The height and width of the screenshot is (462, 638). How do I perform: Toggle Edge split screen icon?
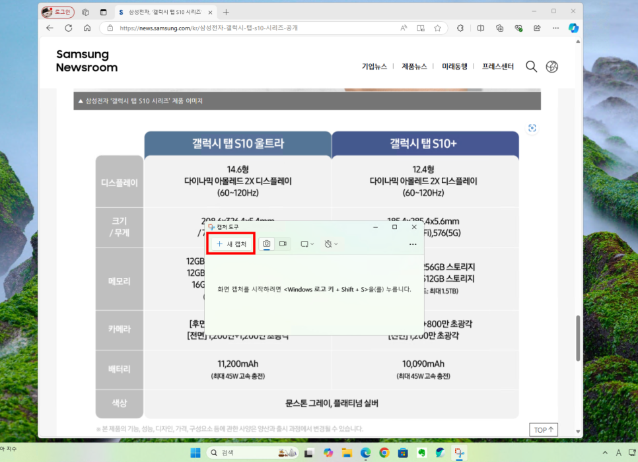[x=481, y=28]
